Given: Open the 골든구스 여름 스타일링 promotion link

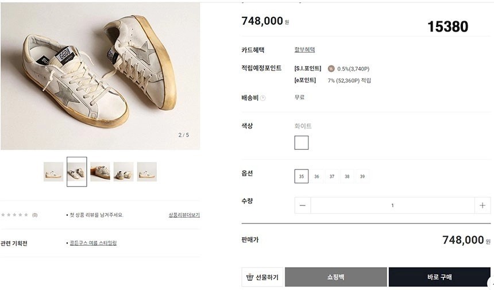Looking at the screenshot, I should 93,243.
